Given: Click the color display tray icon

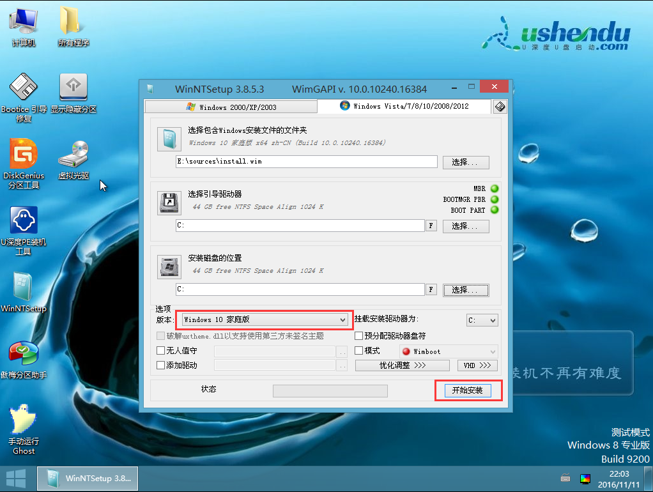Looking at the screenshot, I should pos(585,479).
